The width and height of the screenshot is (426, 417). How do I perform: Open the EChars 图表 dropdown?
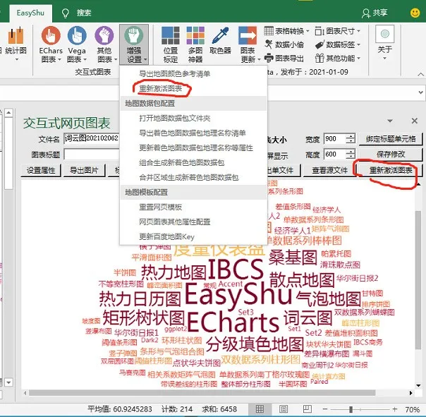(x=51, y=44)
